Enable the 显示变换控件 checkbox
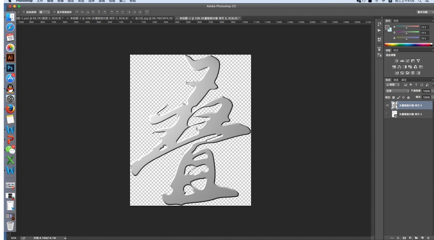434x240 pixels. point(54,12)
